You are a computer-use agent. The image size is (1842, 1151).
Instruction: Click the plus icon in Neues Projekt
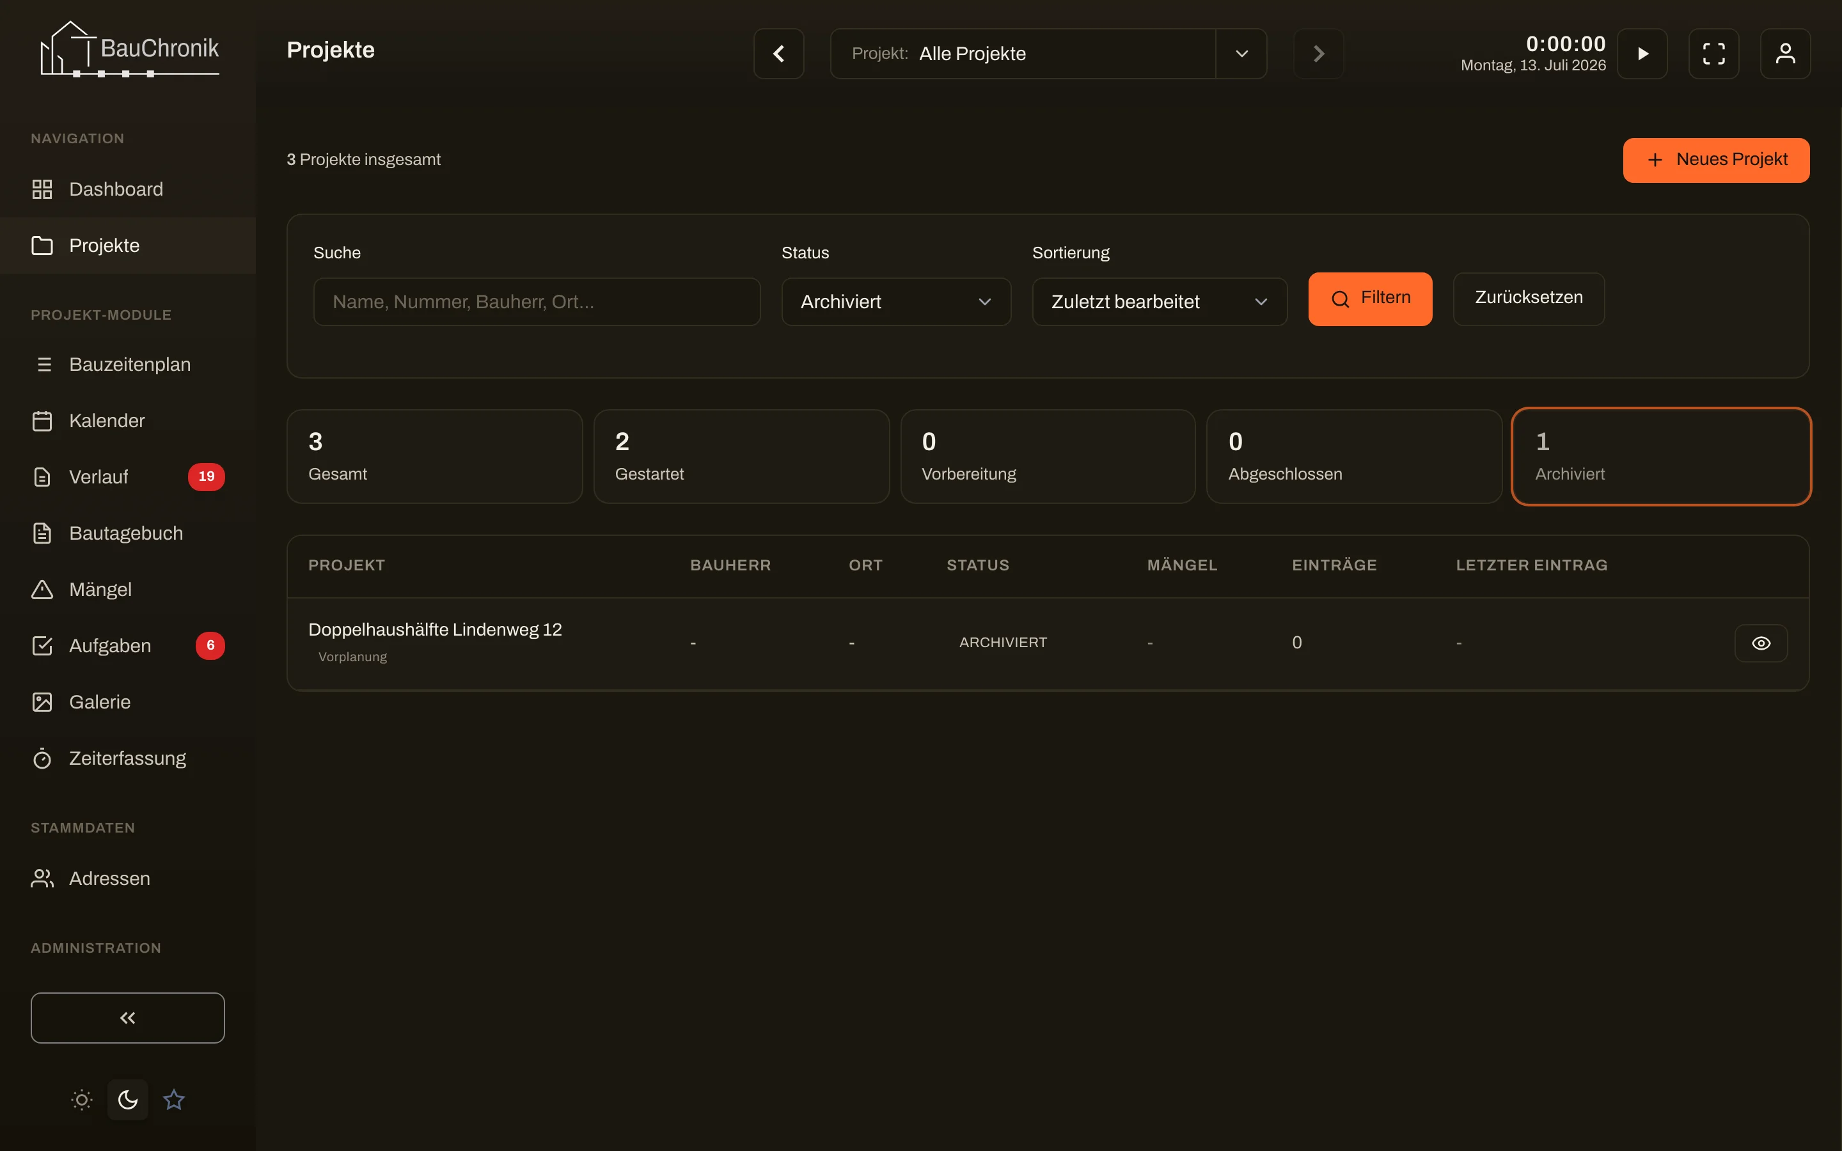click(1655, 160)
